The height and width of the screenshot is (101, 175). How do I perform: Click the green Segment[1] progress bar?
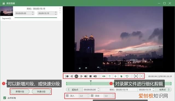coord(36,18)
